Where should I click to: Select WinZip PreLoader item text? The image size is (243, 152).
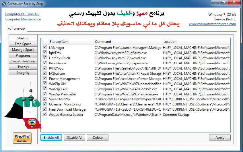point(63,94)
